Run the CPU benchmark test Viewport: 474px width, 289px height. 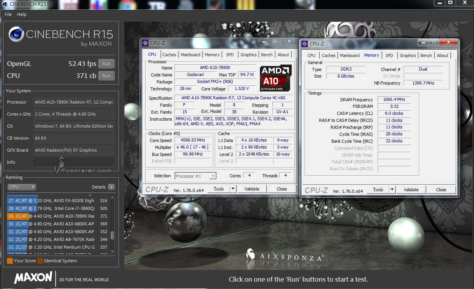click(x=106, y=76)
